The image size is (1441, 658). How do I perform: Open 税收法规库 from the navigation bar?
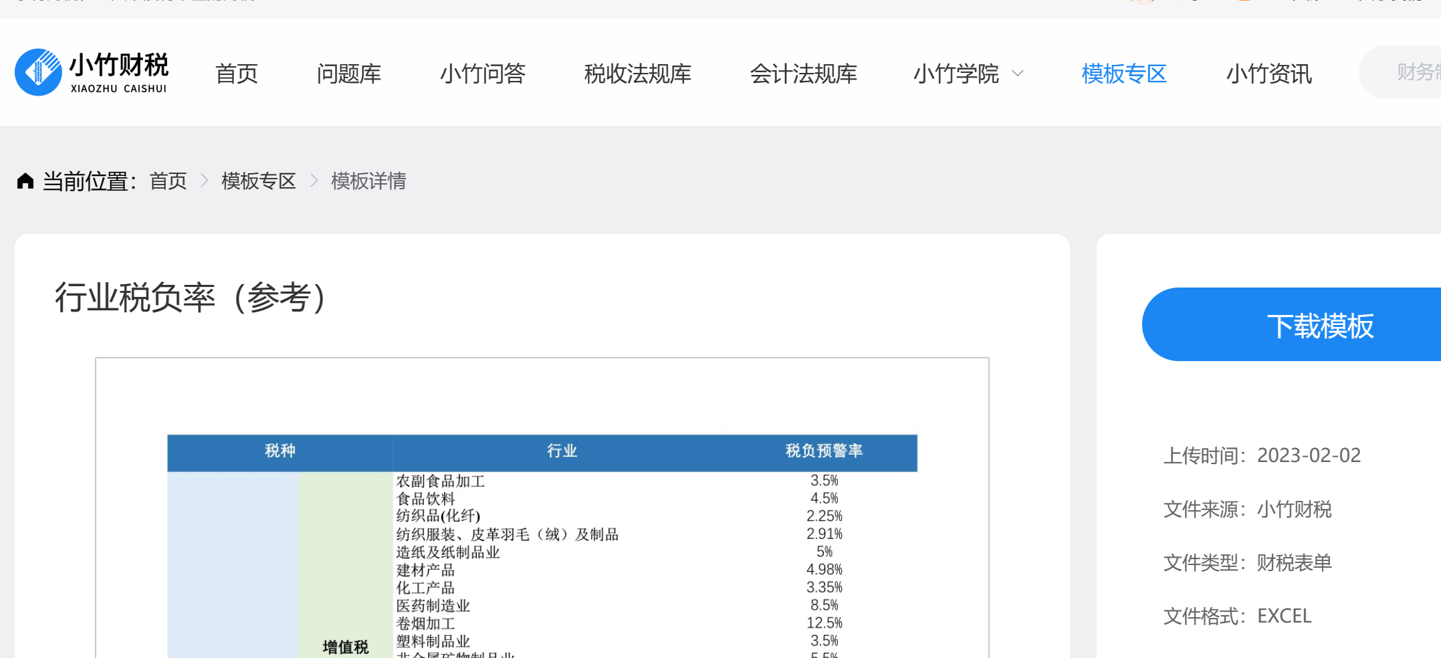pyautogui.click(x=638, y=74)
